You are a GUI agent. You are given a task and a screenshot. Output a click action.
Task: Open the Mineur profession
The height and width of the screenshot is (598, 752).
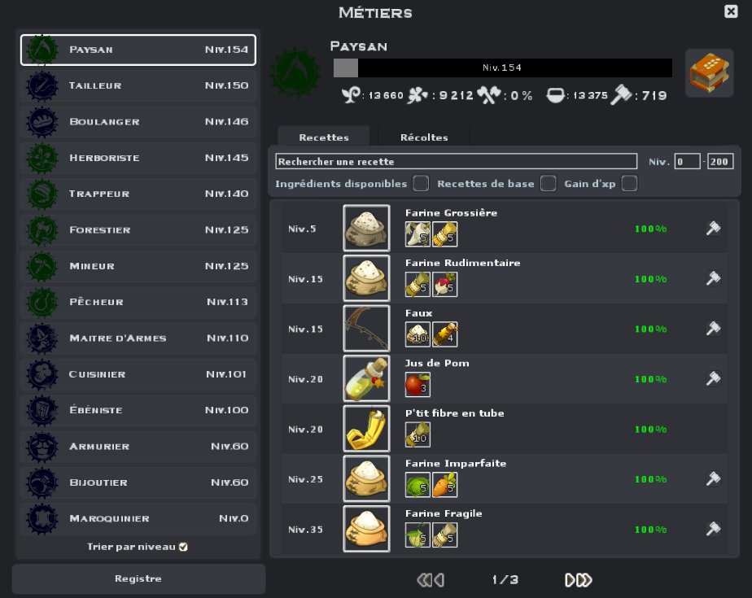click(138, 266)
